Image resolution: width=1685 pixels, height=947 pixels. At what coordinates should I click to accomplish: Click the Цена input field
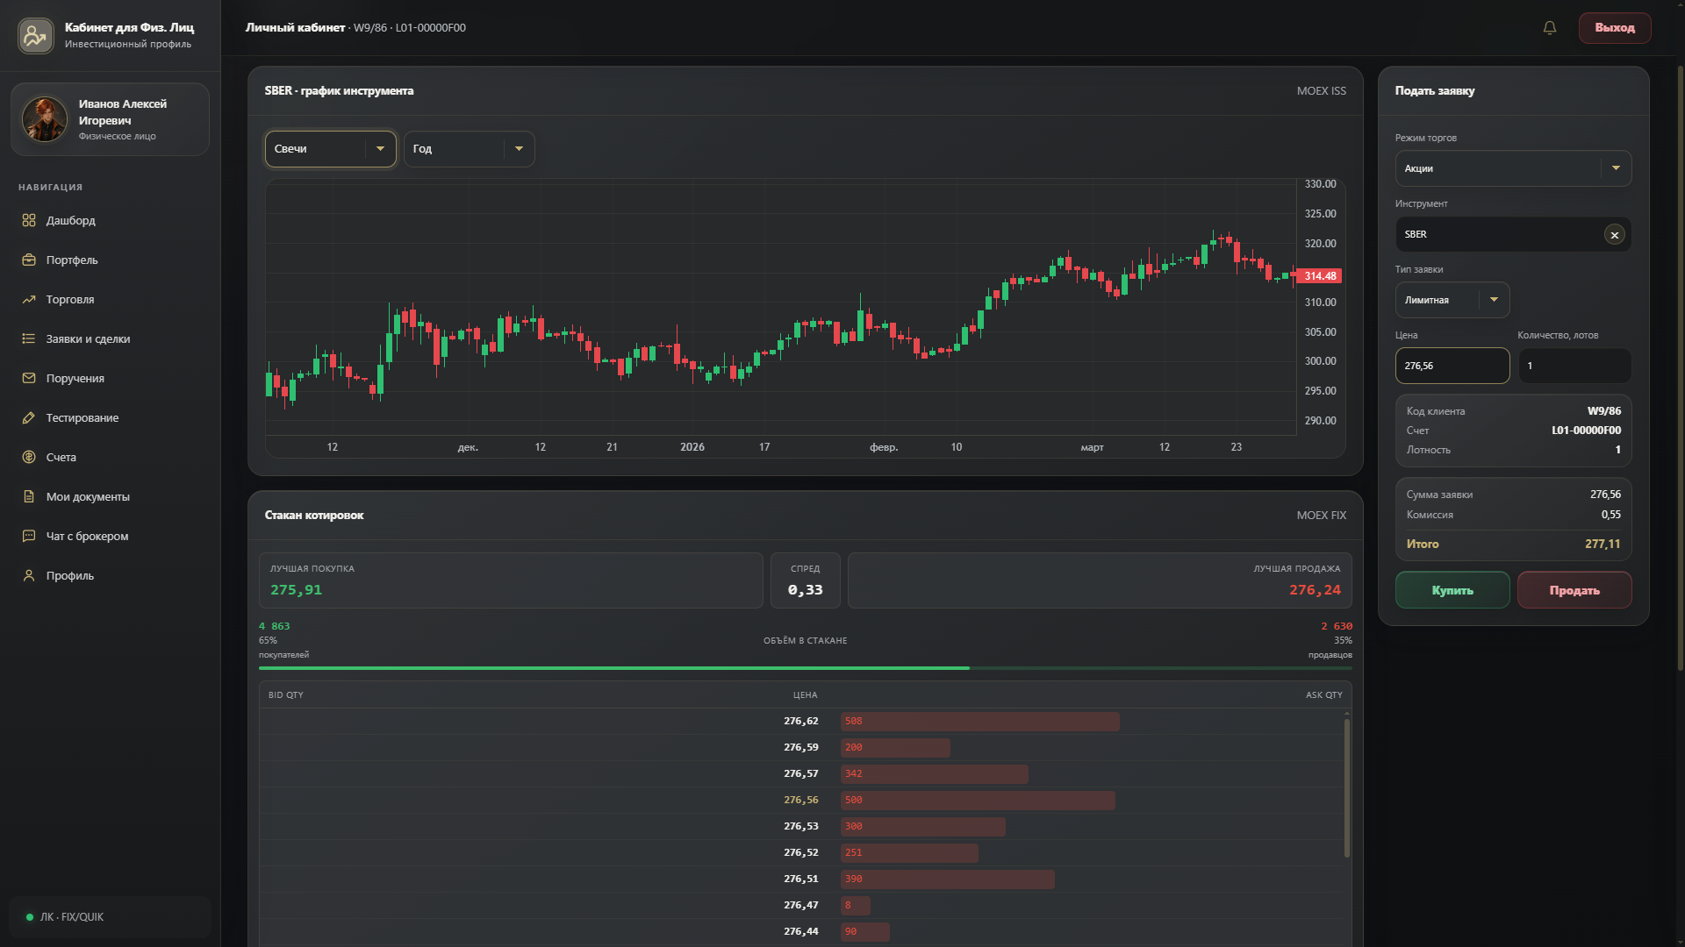click(1452, 366)
